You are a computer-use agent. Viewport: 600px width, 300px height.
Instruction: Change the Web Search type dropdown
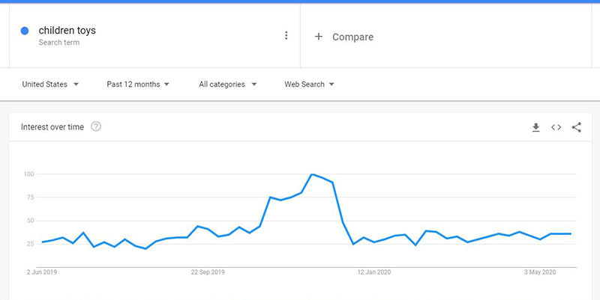pyautogui.click(x=309, y=85)
